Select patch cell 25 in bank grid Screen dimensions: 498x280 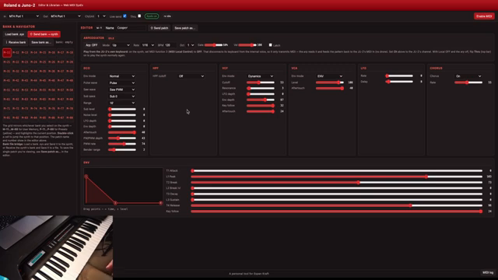coord(43,62)
